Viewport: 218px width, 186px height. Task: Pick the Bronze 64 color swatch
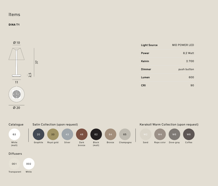tap(110, 134)
